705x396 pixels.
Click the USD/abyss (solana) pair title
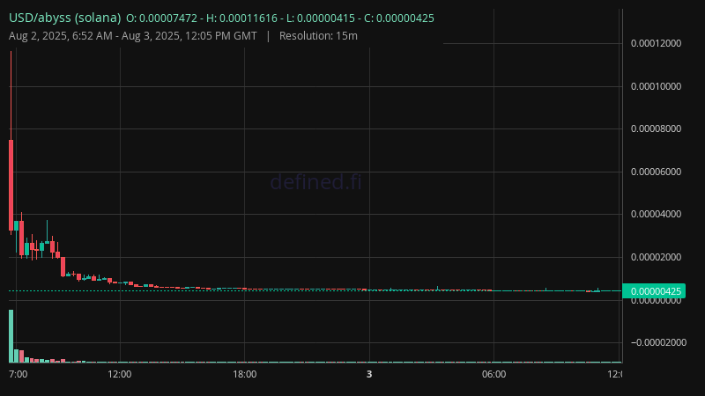[x=64, y=18]
